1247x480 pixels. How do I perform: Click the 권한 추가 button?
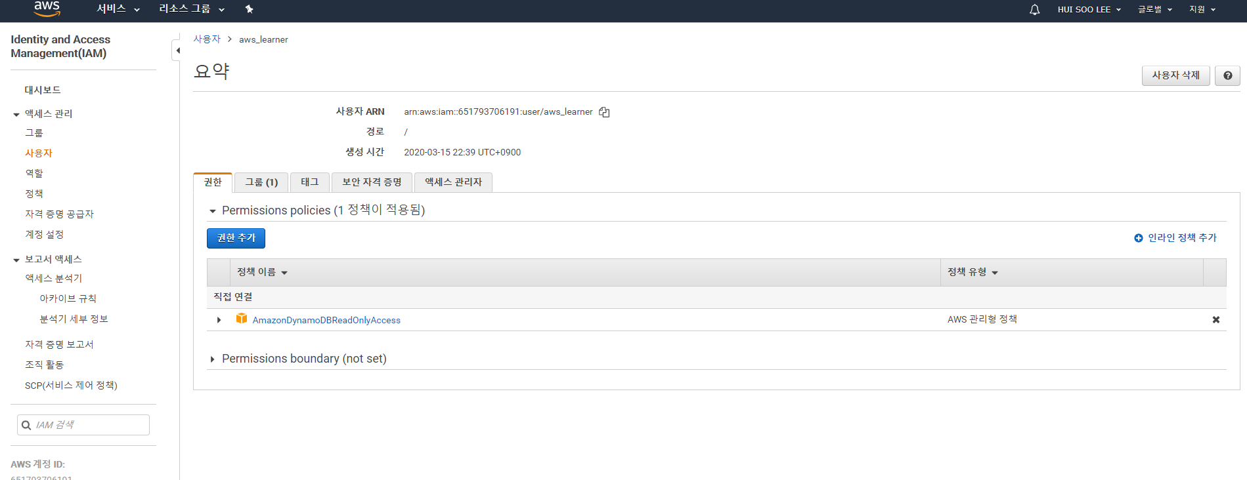pos(236,238)
